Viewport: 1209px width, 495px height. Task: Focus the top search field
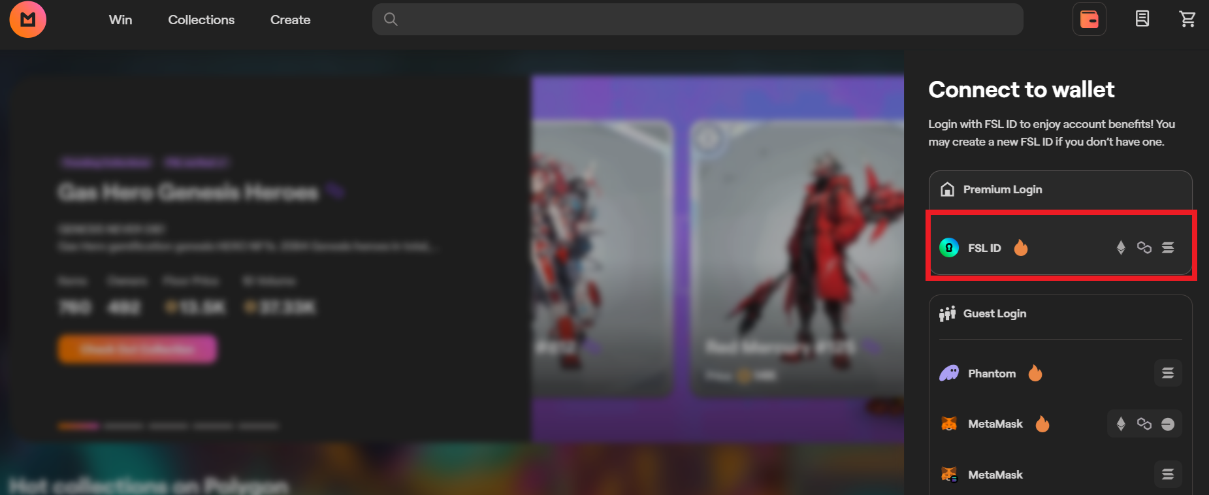point(698,19)
